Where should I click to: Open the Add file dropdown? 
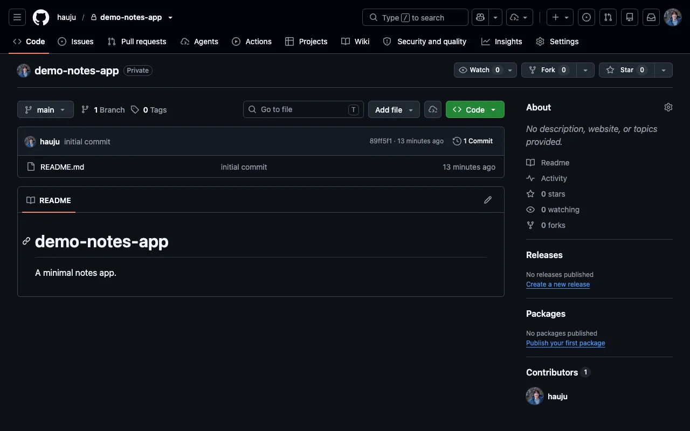pos(394,109)
